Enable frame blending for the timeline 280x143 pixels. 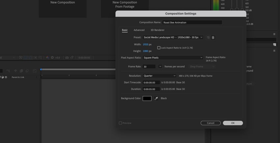pos(21,71)
